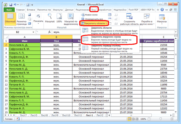Screen dimensions: 181x124
Task: Switch to the Формулы ribbon tab
Action: point(58,10)
